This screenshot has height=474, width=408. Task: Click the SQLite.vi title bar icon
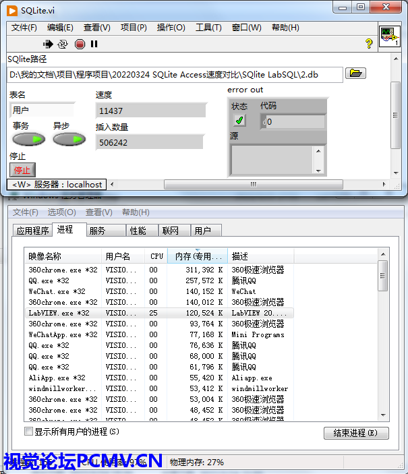pos(12,8)
